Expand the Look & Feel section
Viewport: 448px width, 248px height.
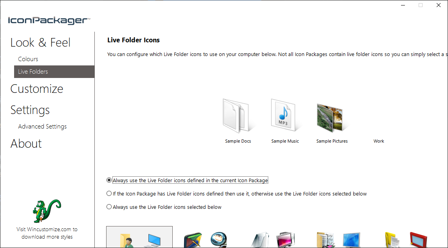pyautogui.click(x=40, y=42)
